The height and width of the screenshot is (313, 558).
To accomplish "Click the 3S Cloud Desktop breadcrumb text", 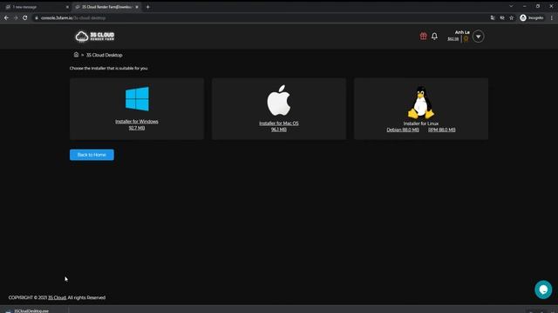I will 105,55.
